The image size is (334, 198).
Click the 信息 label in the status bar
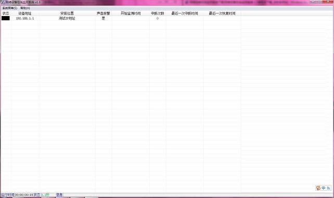tap(59, 194)
